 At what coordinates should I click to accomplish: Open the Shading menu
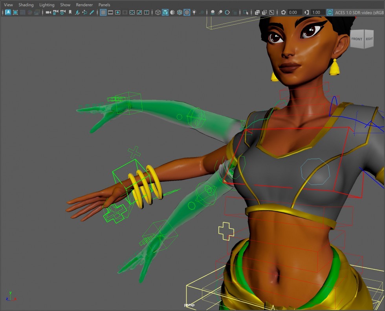[26, 5]
